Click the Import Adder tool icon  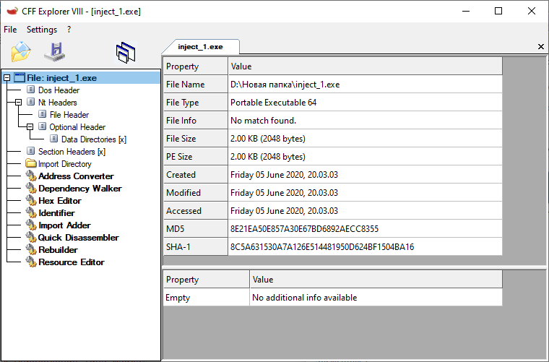31,225
